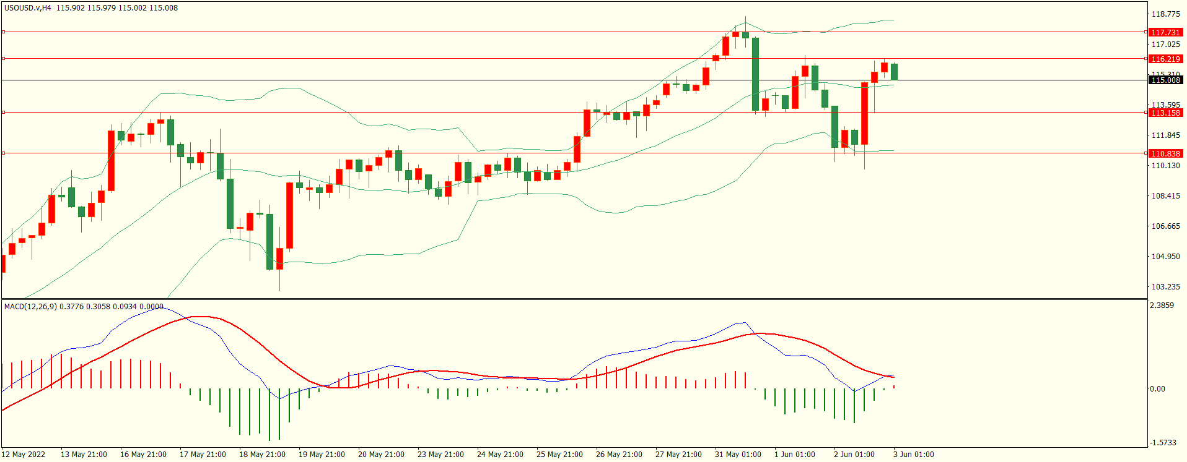Image resolution: width=1187 pixels, height=462 pixels.
Task: Click the 110.838 red price label
Action: pos(1165,153)
